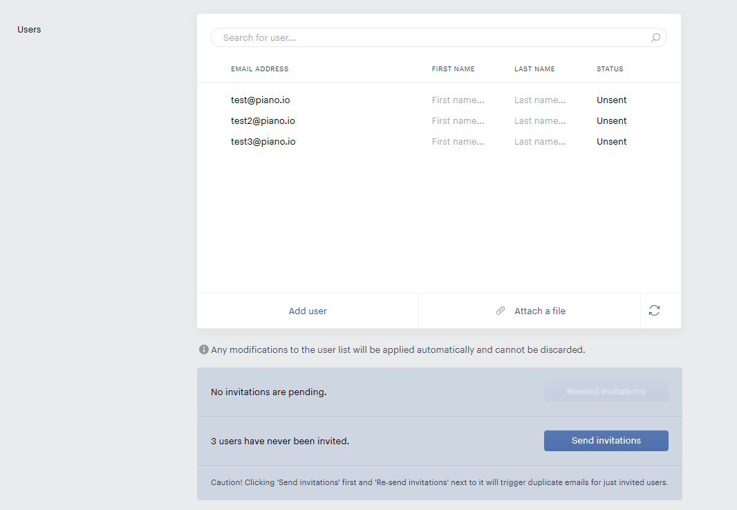Edit last name for test@piano.io

(540, 100)
